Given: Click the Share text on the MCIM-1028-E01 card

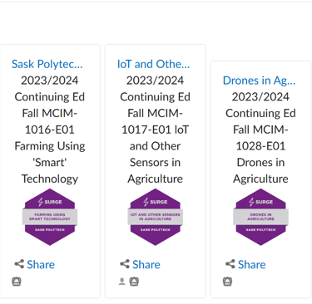Looking at the screenshot, I should (x=252, y=264).
